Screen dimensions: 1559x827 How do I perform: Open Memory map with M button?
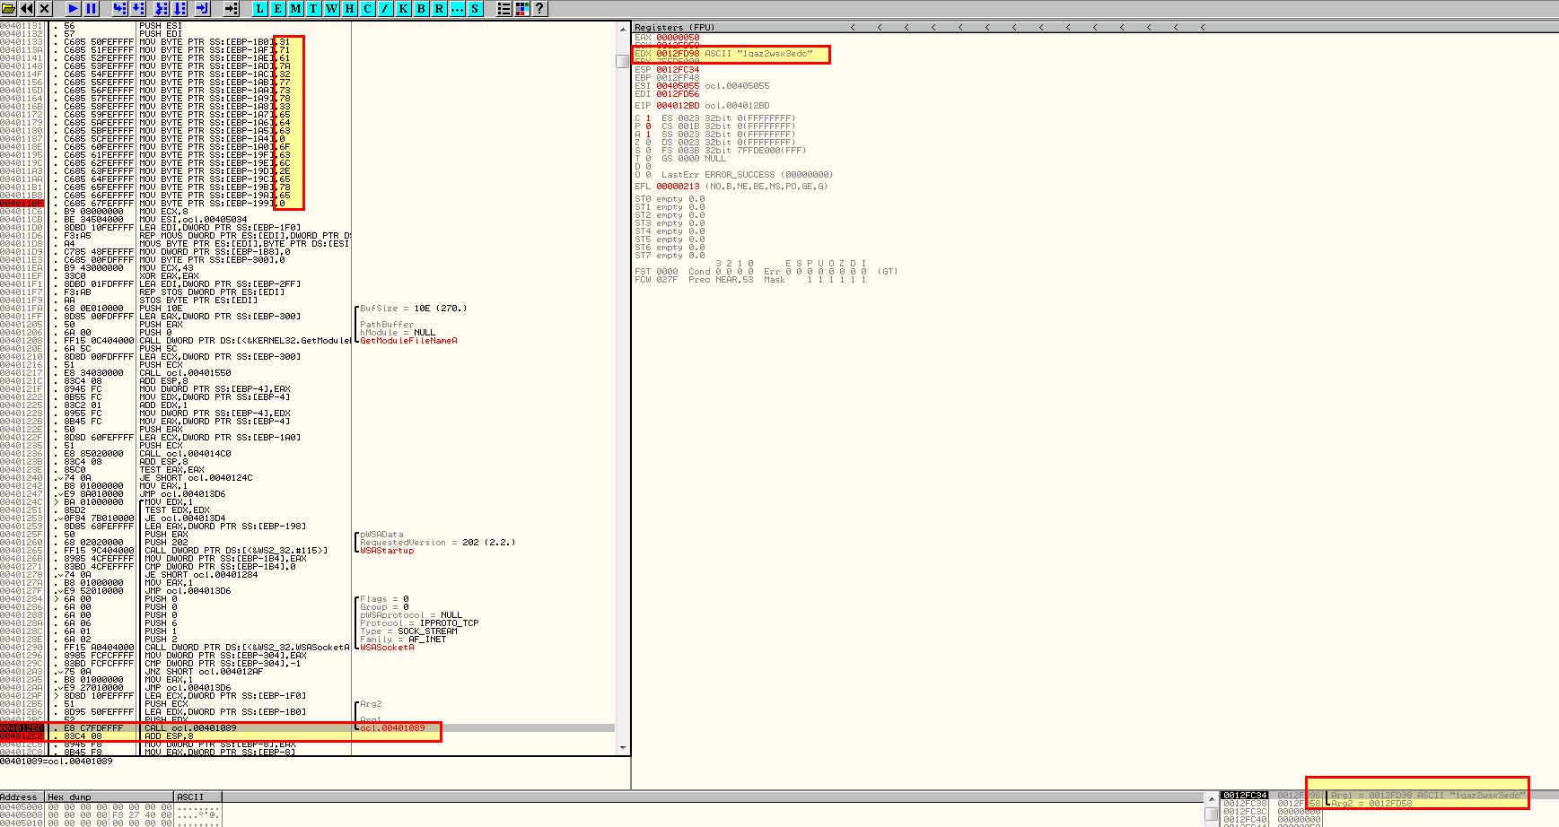click(296, 8)
